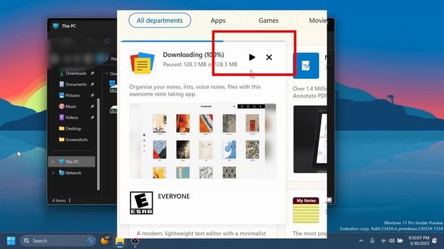Select This PC in navigation pane
Image resolution: width=444 pixels, height=249 pixels.
[x=72, y=161]
